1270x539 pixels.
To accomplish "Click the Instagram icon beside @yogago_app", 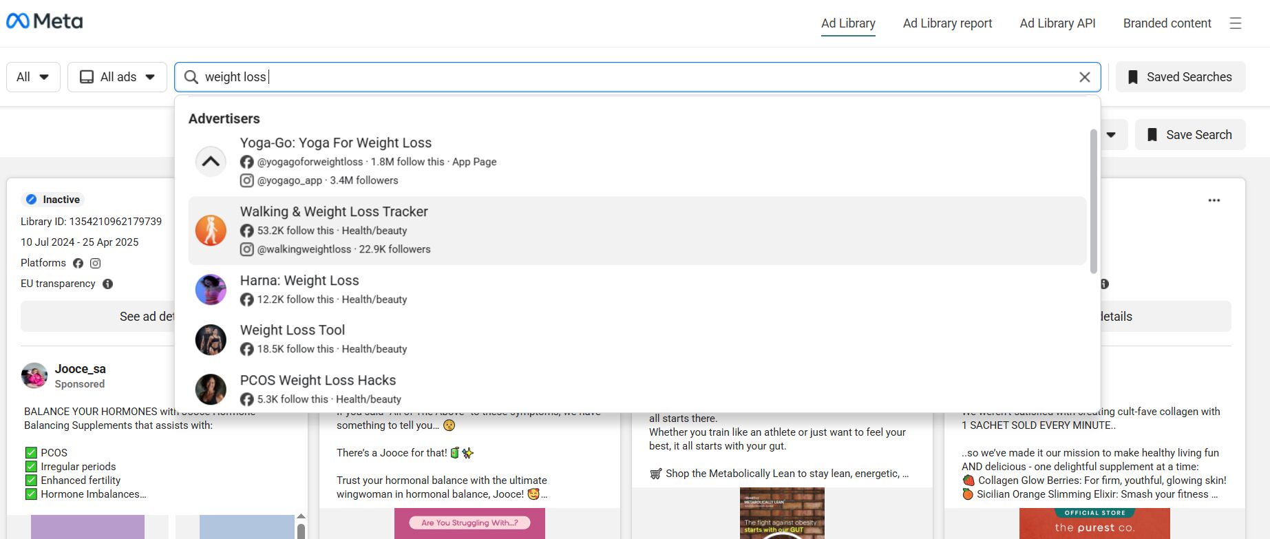I will [x=246, y=180].
